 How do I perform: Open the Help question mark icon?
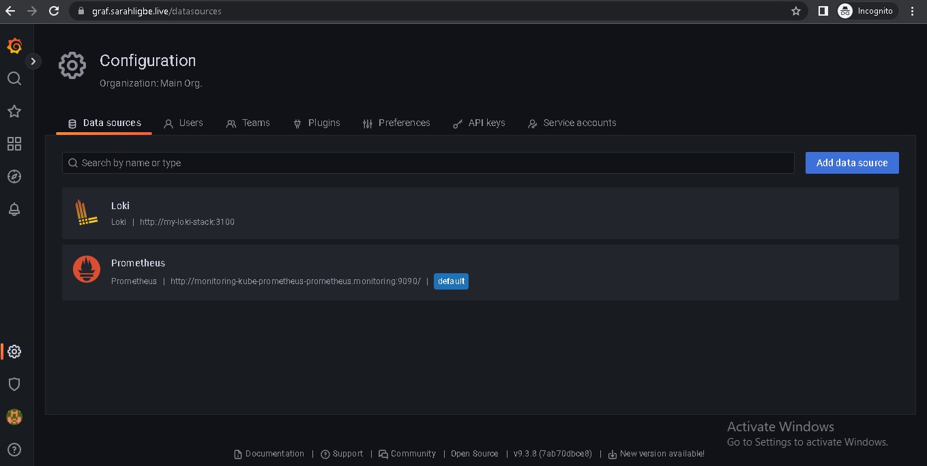coord(14,450)
